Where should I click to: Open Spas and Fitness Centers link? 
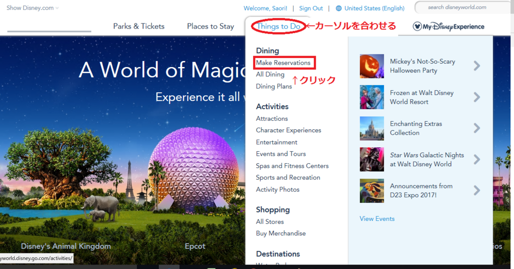tap(292, 166)
